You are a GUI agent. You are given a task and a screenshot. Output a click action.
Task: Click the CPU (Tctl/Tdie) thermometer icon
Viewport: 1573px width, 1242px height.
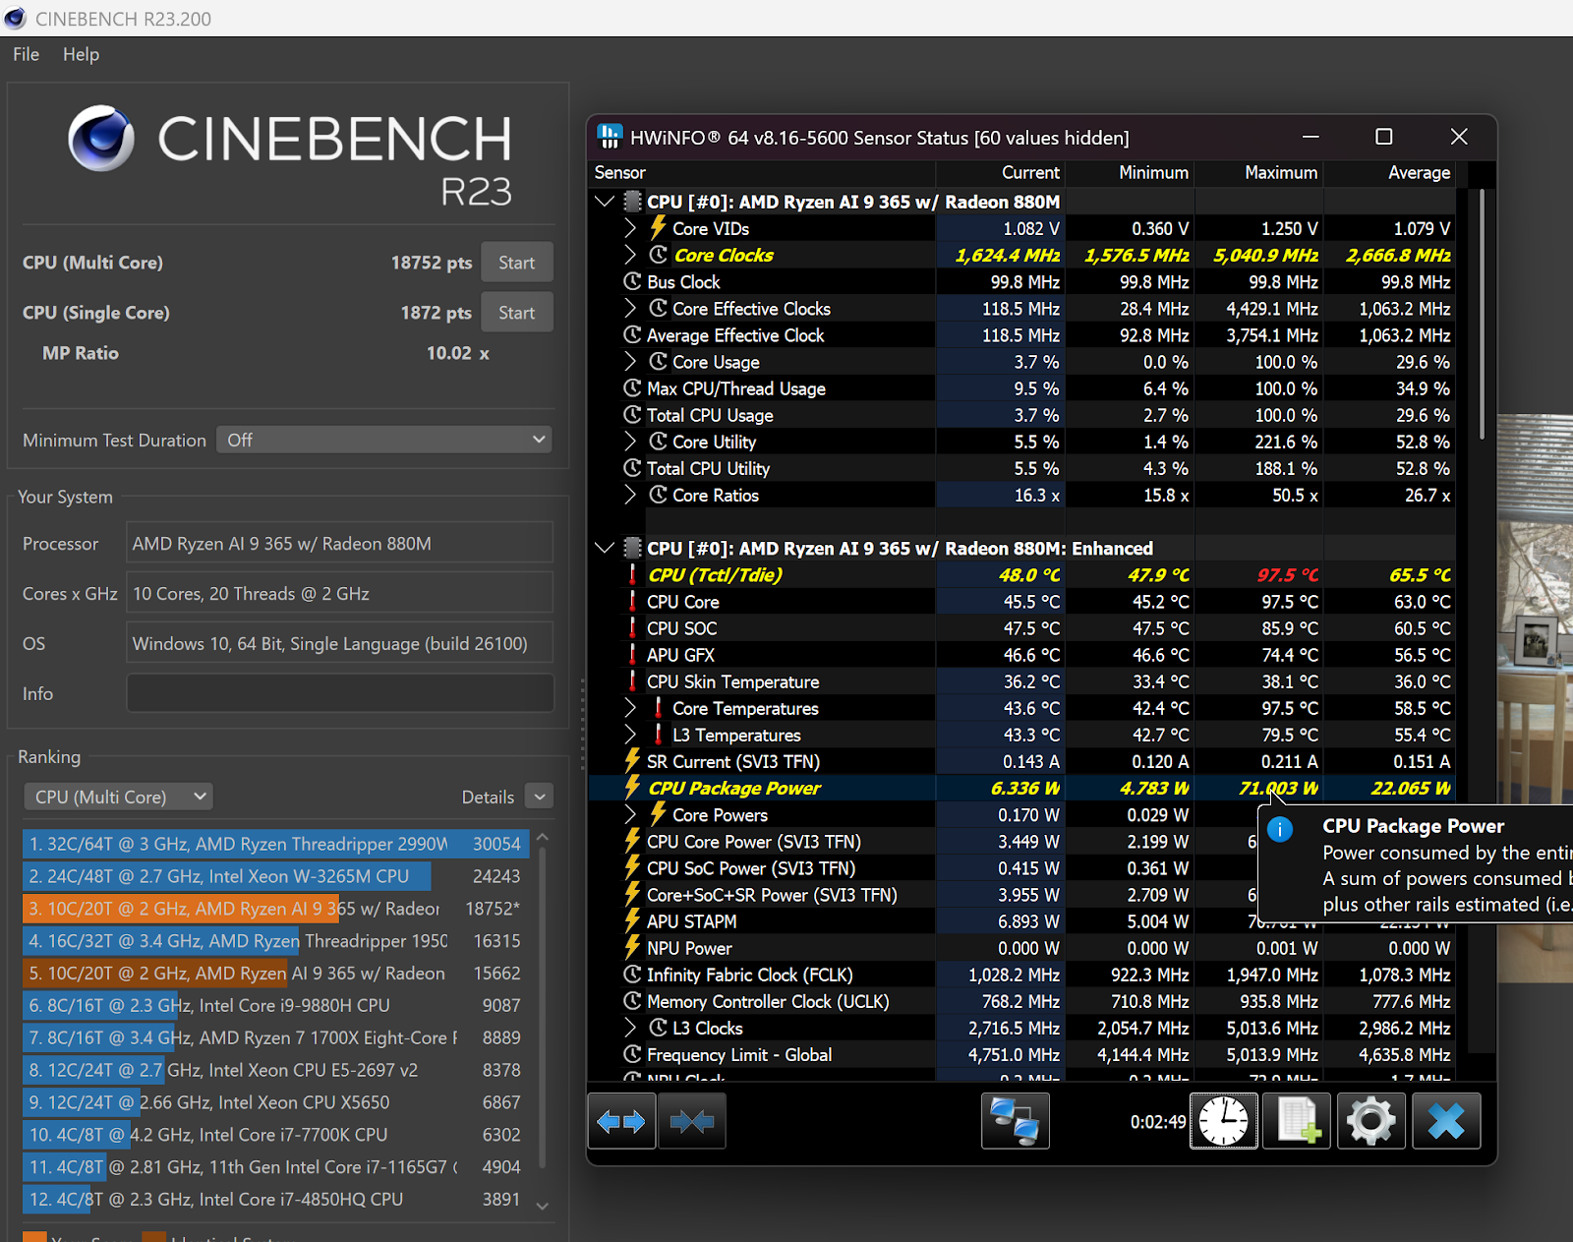pyautogui.click(x=632, y=574)
